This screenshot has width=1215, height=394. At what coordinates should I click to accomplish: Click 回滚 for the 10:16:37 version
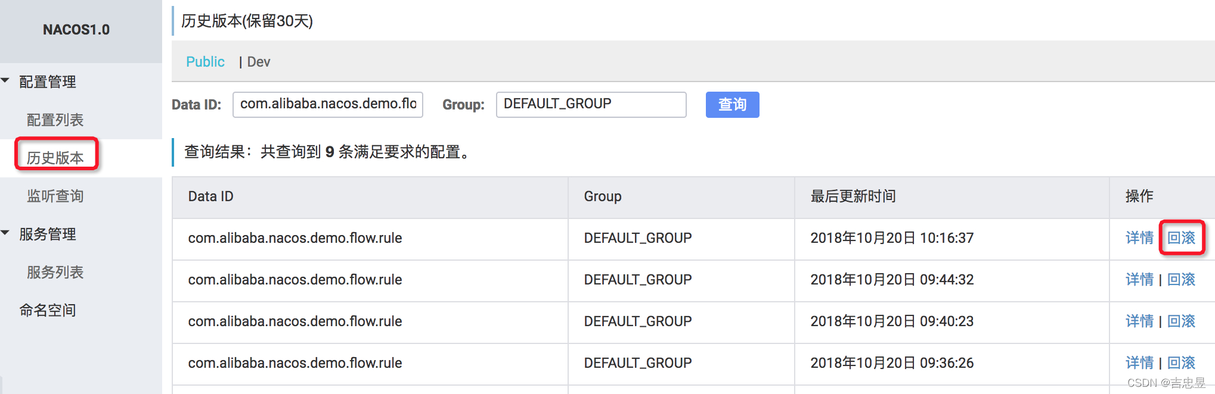pos(1181,238)
